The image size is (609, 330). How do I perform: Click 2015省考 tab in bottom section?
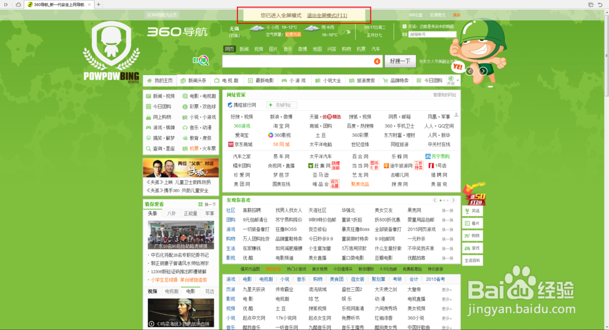click(x=435, y=279)
